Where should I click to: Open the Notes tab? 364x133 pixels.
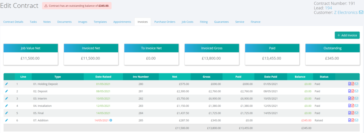(x=47, y=22)
